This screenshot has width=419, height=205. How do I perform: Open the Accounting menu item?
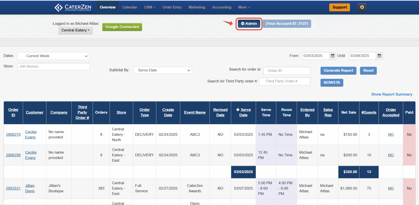click(x=222, y=7)
